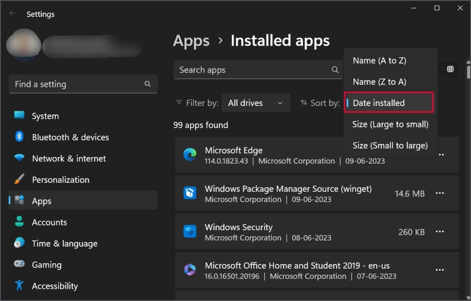Click the 260 KB size value
Viewport: 471px width, 301px height.
tap(411, 232)
